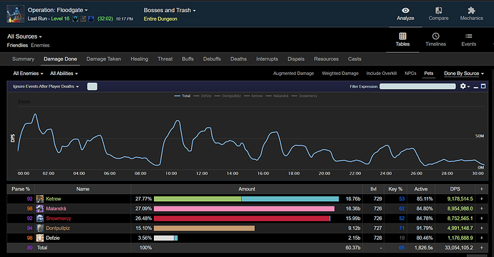Toggle the Total series in the legend

183,96
